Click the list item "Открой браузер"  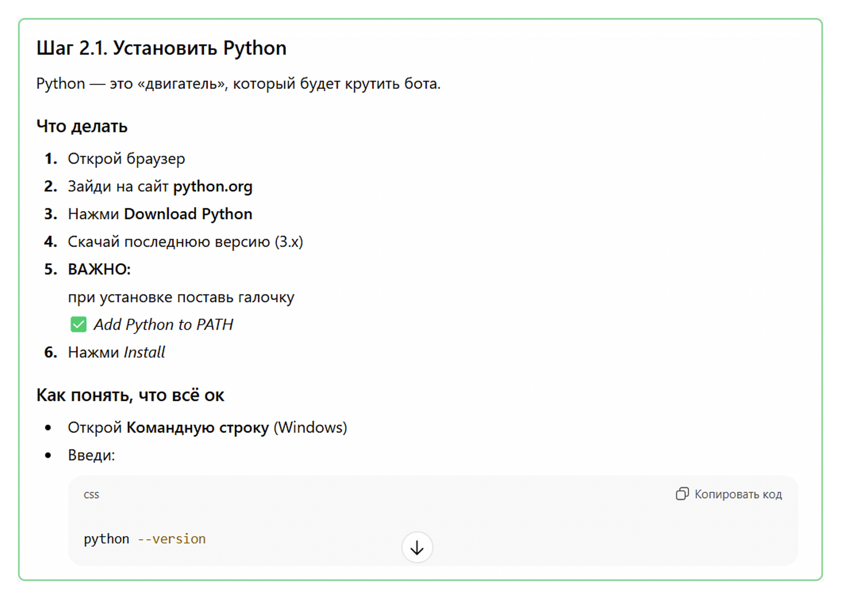tap(126, 159)
